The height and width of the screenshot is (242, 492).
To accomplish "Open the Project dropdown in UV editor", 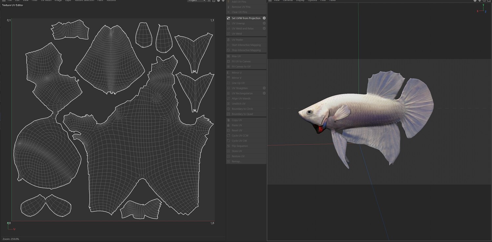I will point(196,1).
